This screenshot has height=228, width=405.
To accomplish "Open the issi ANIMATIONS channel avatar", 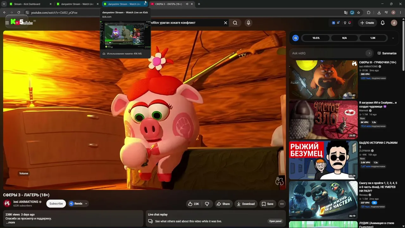I will 7,204.
